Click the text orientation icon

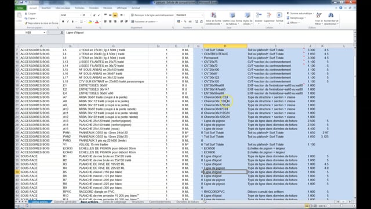122,15
